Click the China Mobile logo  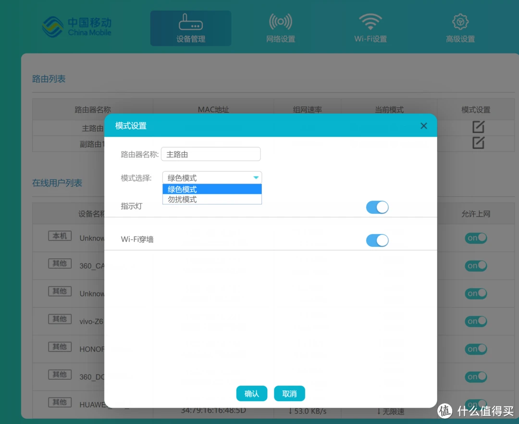77,27
